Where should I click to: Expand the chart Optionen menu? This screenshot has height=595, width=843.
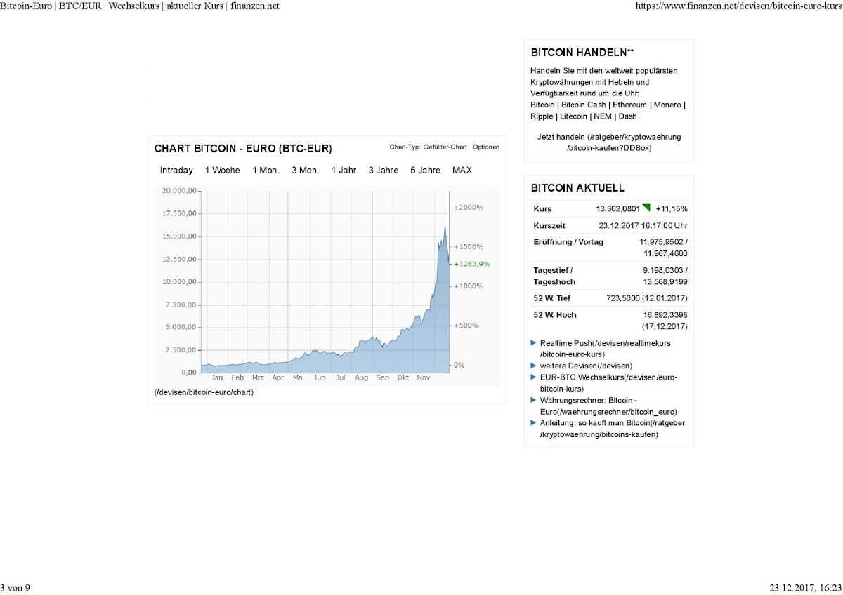[x=486, y=147]
